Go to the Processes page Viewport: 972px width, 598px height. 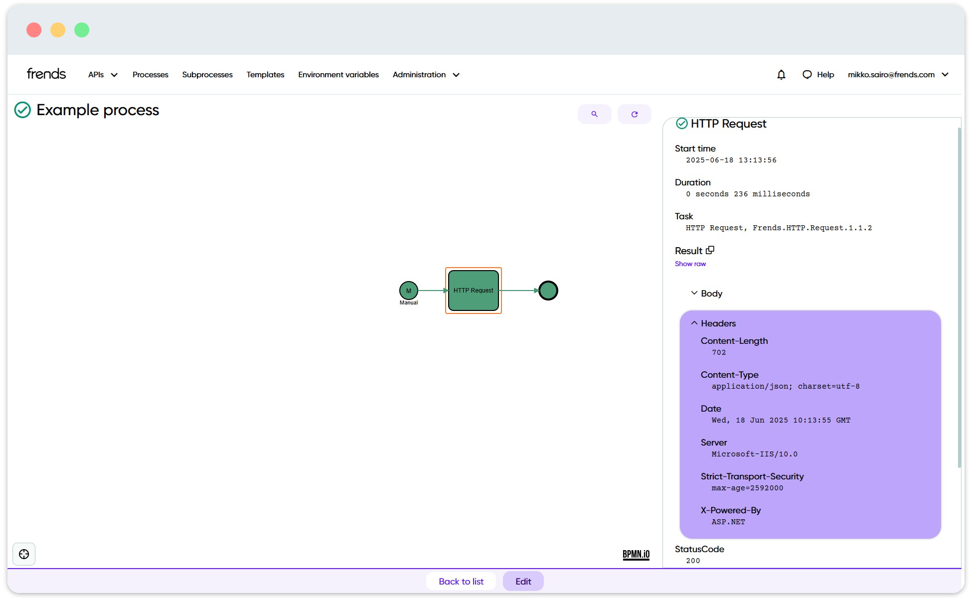click(150, 75)
